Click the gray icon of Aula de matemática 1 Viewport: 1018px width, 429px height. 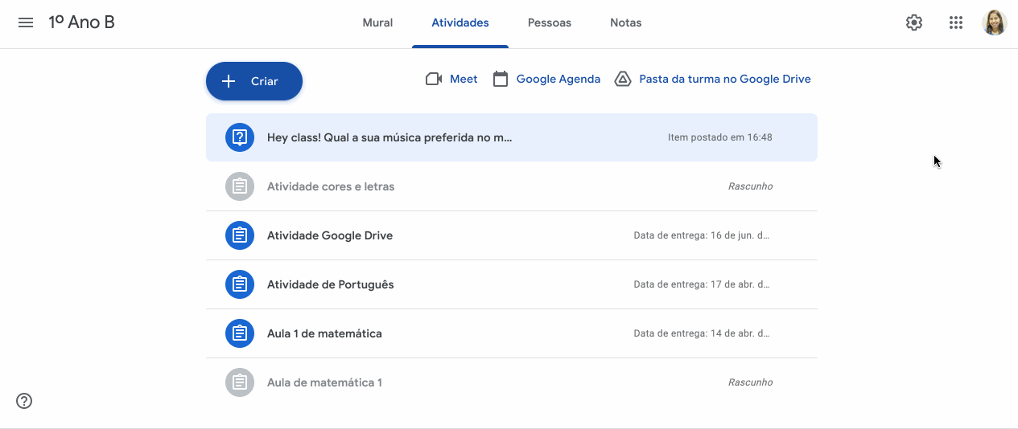[x=240, y=382]
